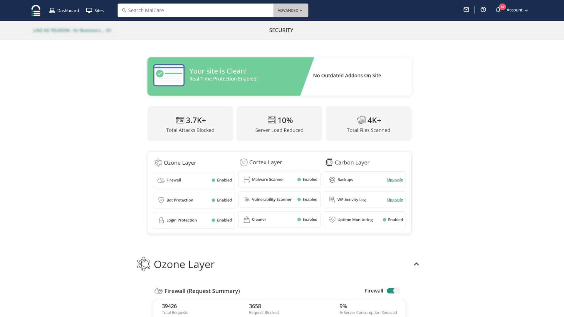Click the Cortex Layer icon
564x317 pixels.
pyautogui.click(x=244, y=162)
